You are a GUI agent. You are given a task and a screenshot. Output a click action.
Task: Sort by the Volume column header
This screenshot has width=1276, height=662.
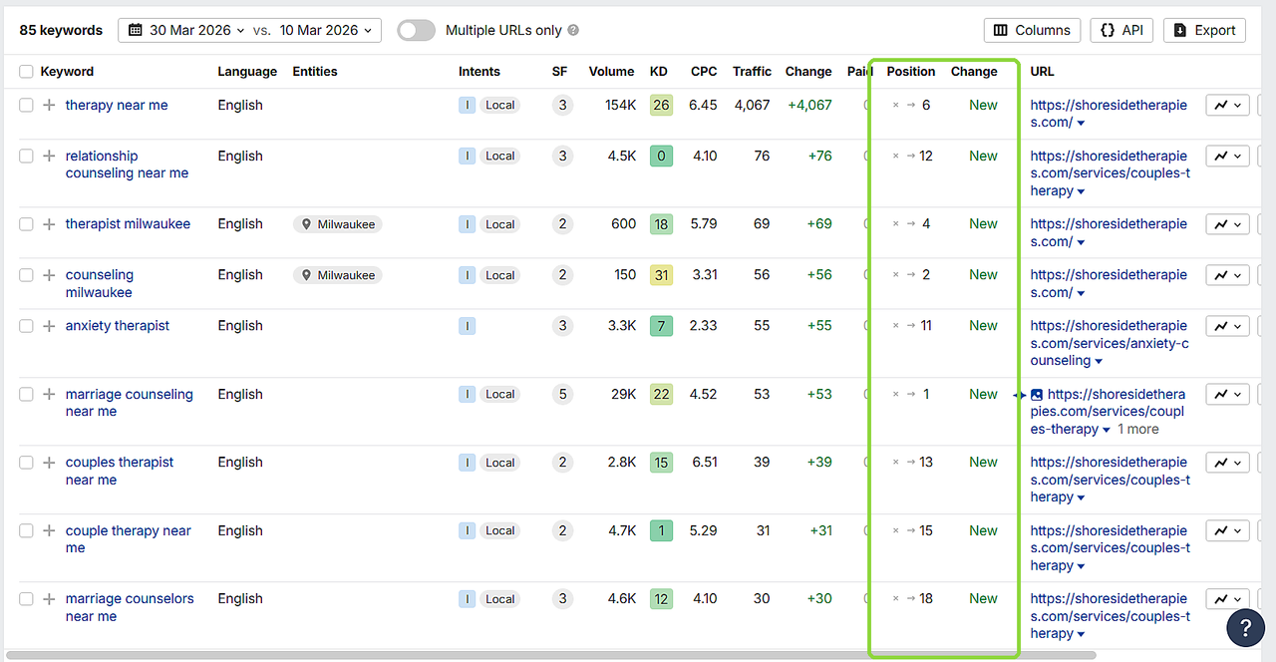(611, 72)
